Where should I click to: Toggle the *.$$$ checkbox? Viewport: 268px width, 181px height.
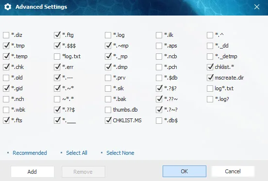click(57, 46)
